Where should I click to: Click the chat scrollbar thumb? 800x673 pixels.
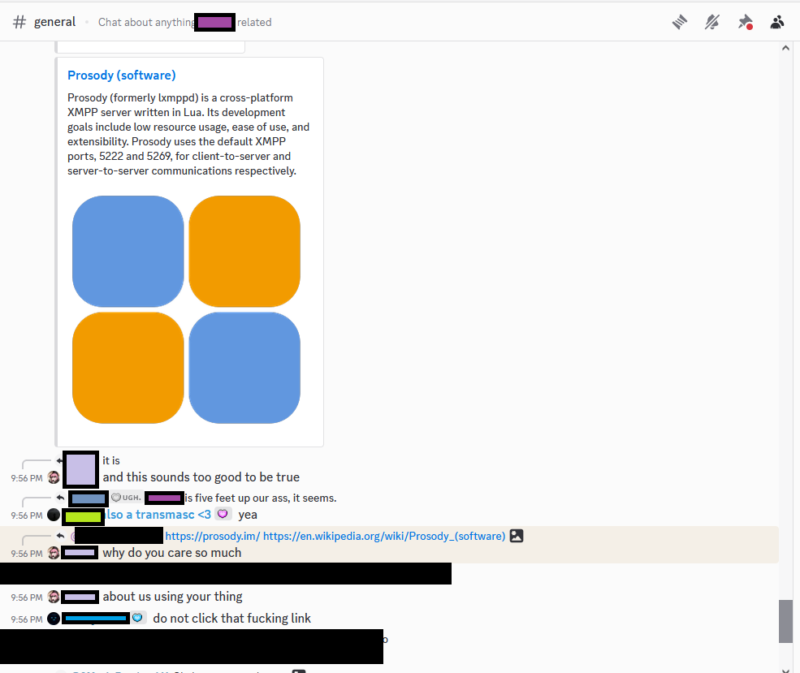(x=785, y=621)
